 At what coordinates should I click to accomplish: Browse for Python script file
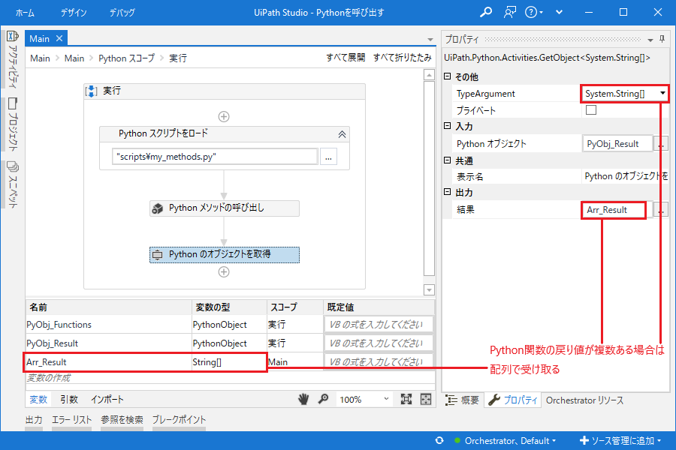328,157
